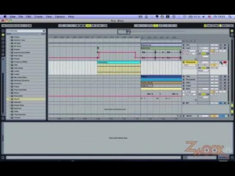Screen dimensions: 235x176
Task: Click the Apple menu icon
Action: tap(5, 17)
